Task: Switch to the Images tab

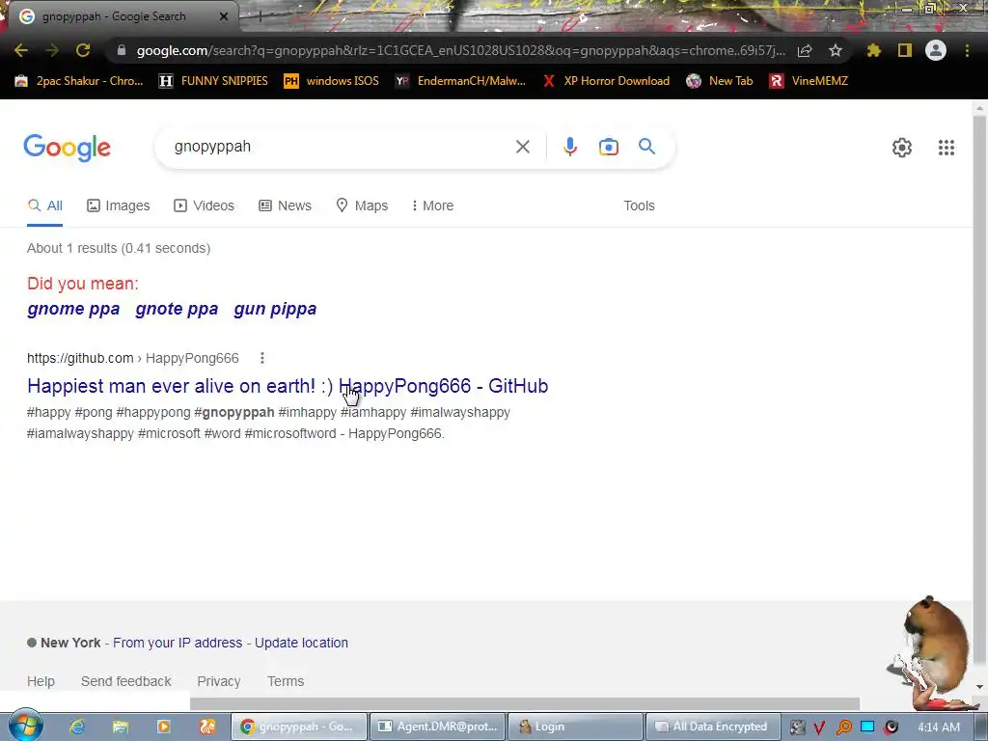Action: click(119, 206)
